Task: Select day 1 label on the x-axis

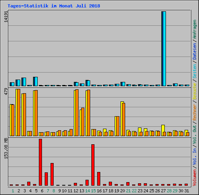Action: coord(13,191)
